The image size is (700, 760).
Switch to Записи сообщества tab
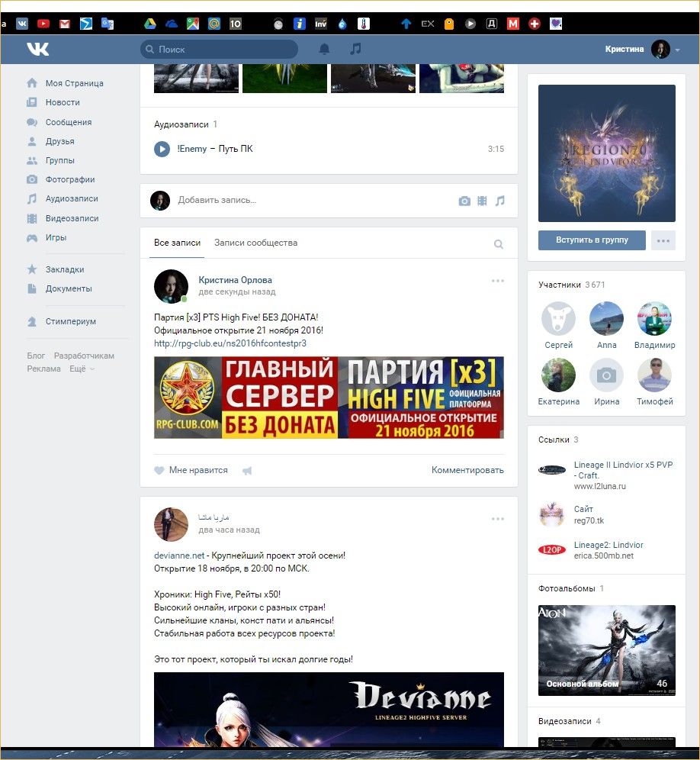click(x=255, y=243)
